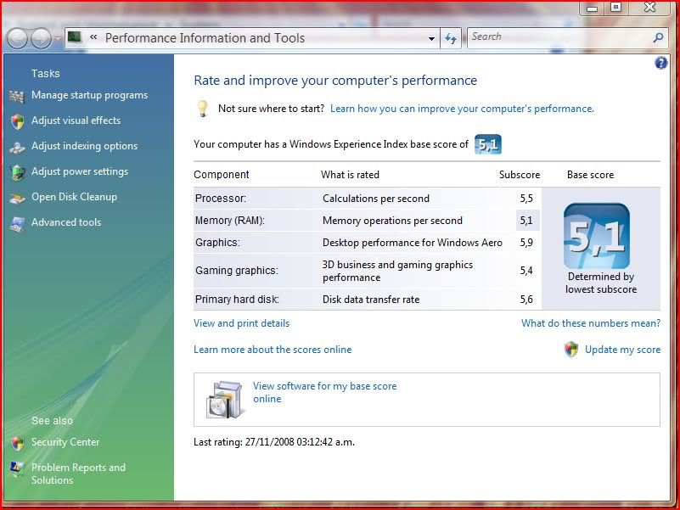Screen dimensions: 680x510
Task: Open the address bar history dropdown
Action: 431,38
